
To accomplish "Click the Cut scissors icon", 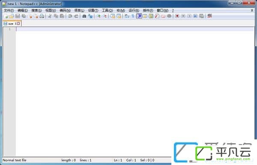I will (x=50, y=16).
